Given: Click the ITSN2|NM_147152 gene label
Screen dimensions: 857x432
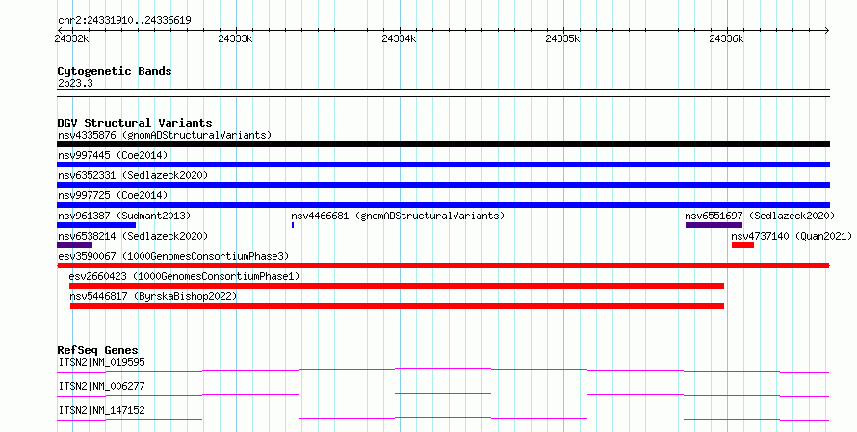Looking at the screenshot, I should click(x=102, y=410).
